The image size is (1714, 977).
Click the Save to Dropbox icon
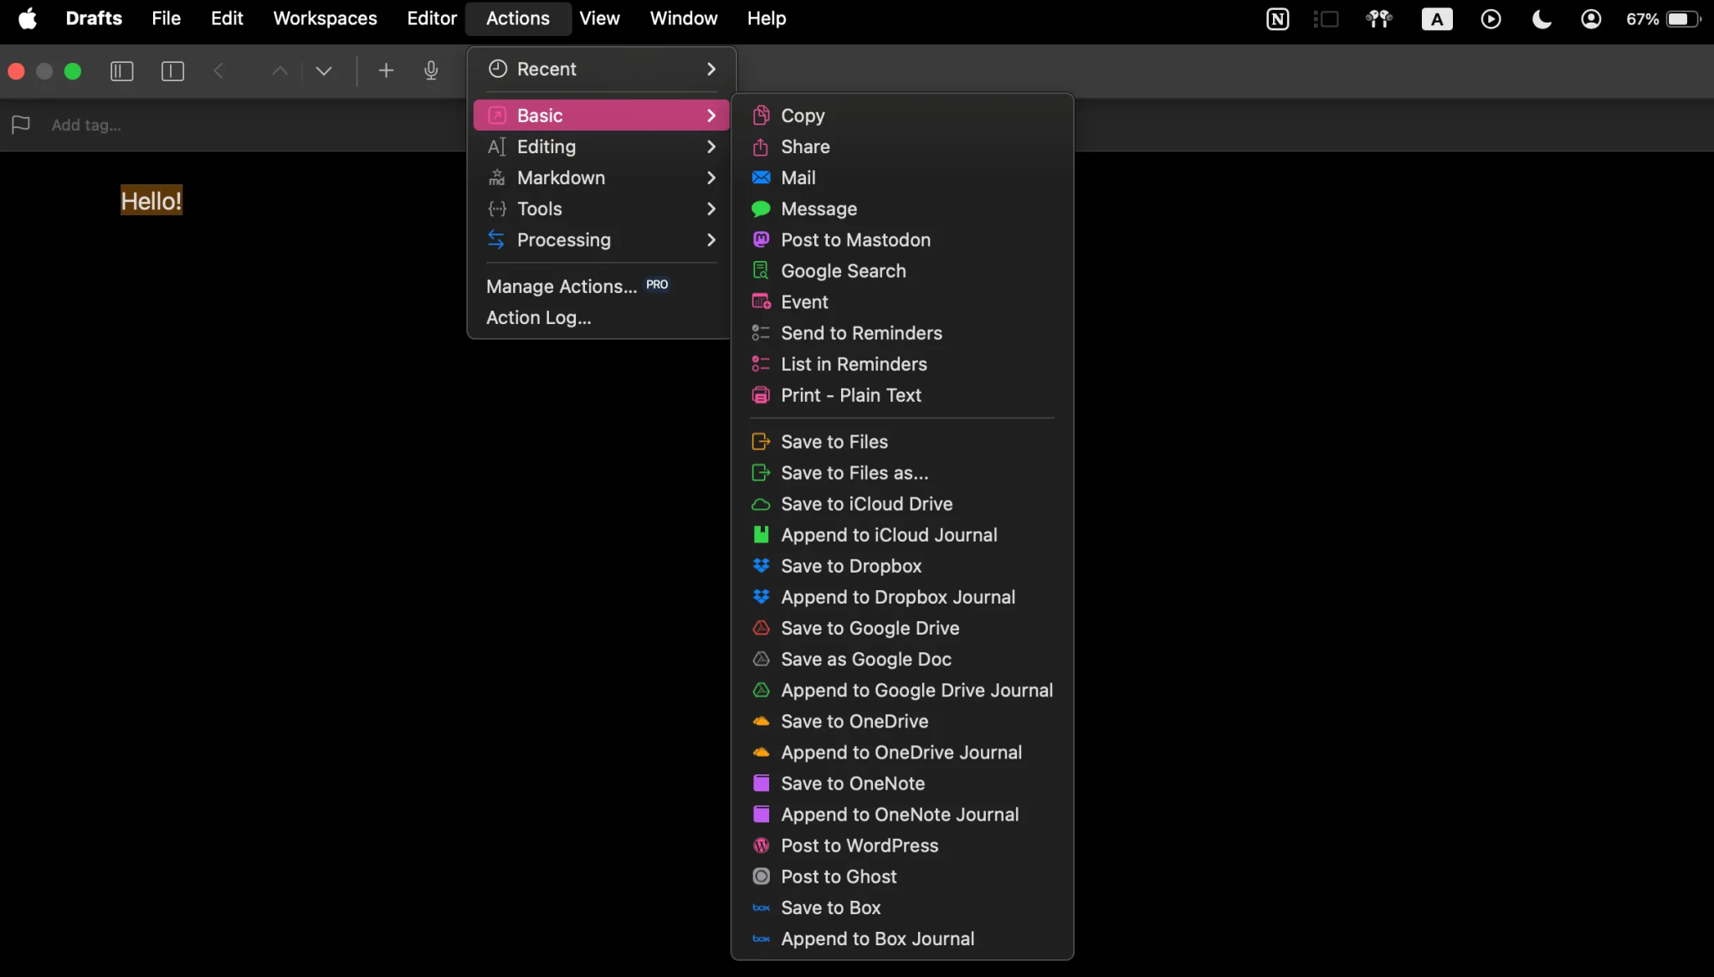(x=761, y=566)
